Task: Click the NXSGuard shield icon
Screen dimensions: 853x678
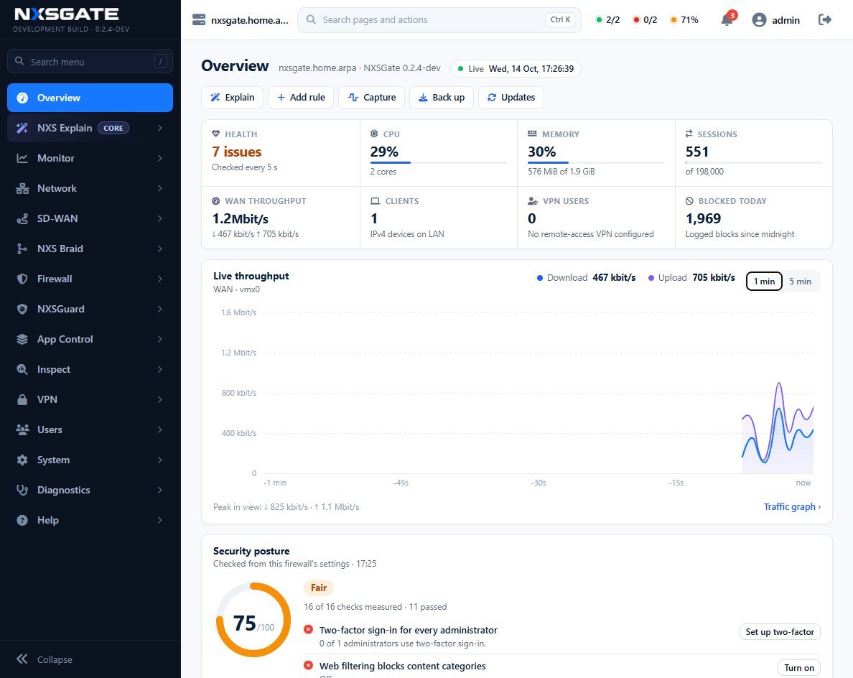Action: pyautogui.click(x=22, y=309)
